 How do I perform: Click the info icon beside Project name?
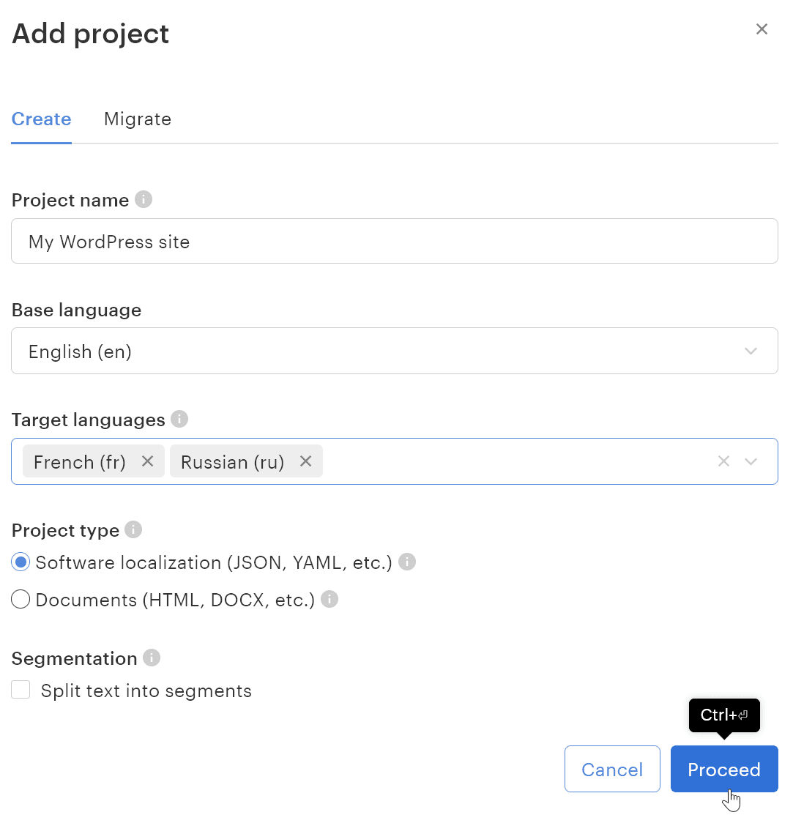(144, 200)
